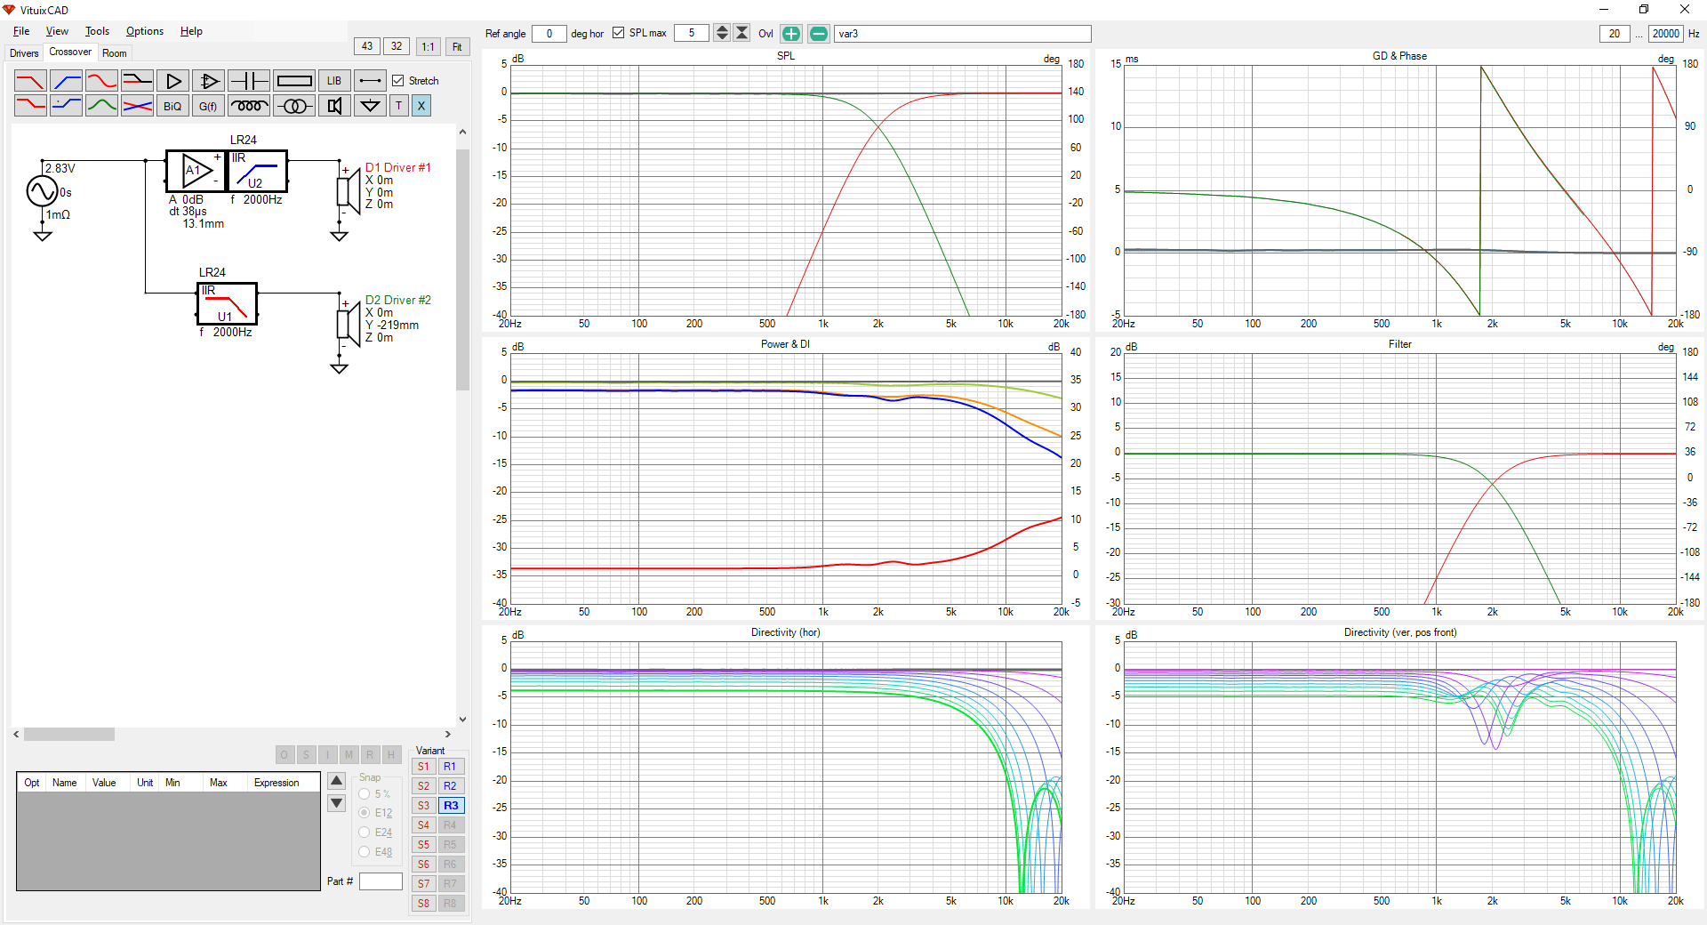Click the T text button

click(399, 106)
